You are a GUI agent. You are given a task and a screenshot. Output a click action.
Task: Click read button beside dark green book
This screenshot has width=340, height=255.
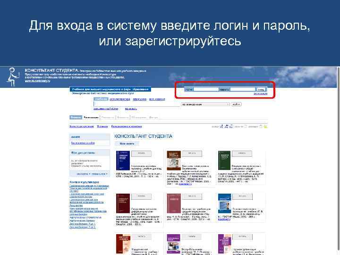click(x=242, y=153)
